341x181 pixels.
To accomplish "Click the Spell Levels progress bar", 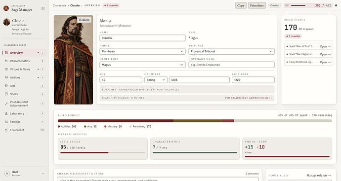I will (x=103, y=153).
